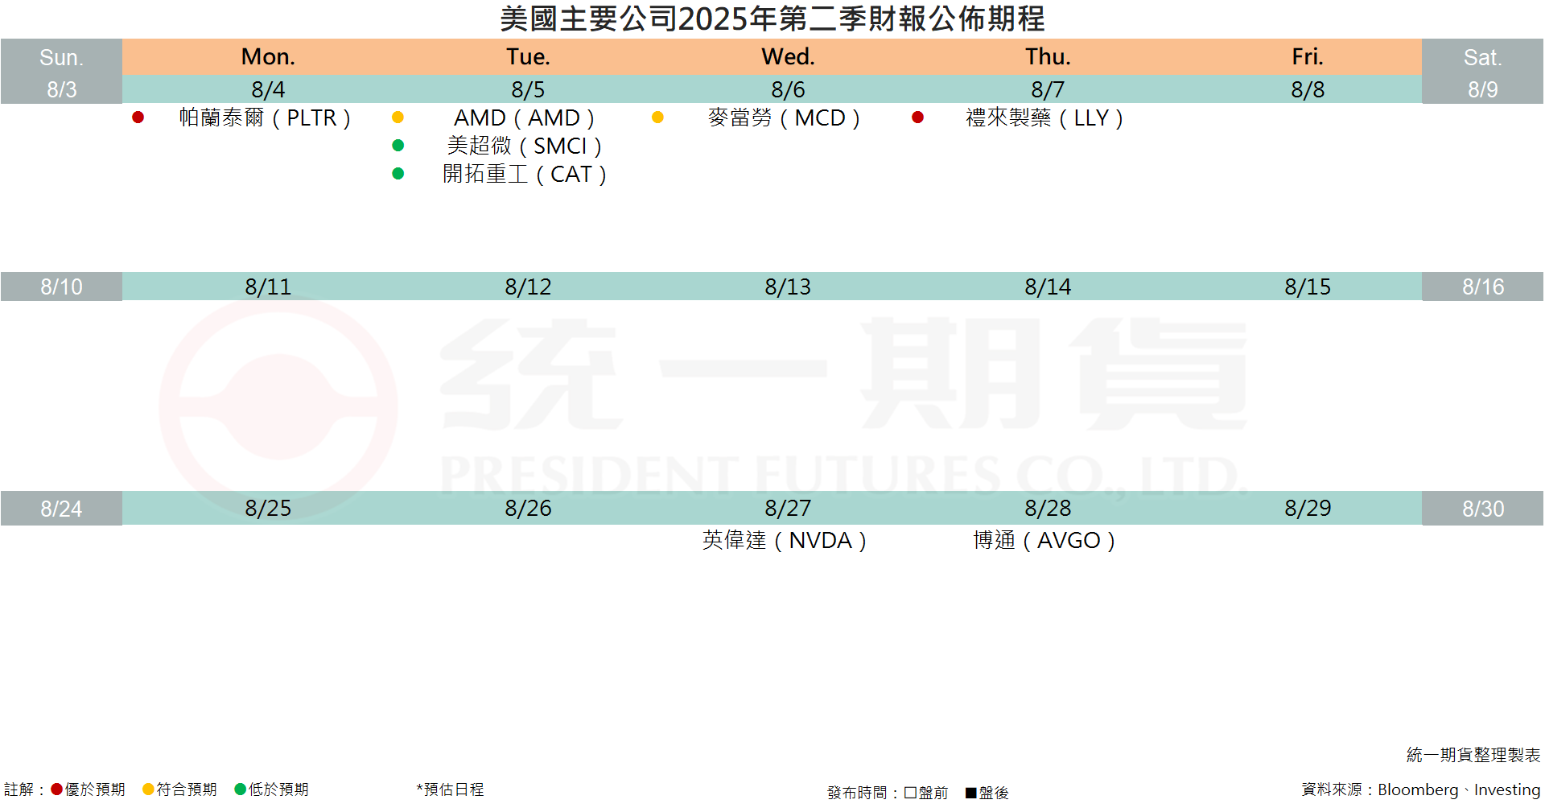Select the 禮來製藥 (LLY) entry
The image size is (1545, 808).
1044,118
